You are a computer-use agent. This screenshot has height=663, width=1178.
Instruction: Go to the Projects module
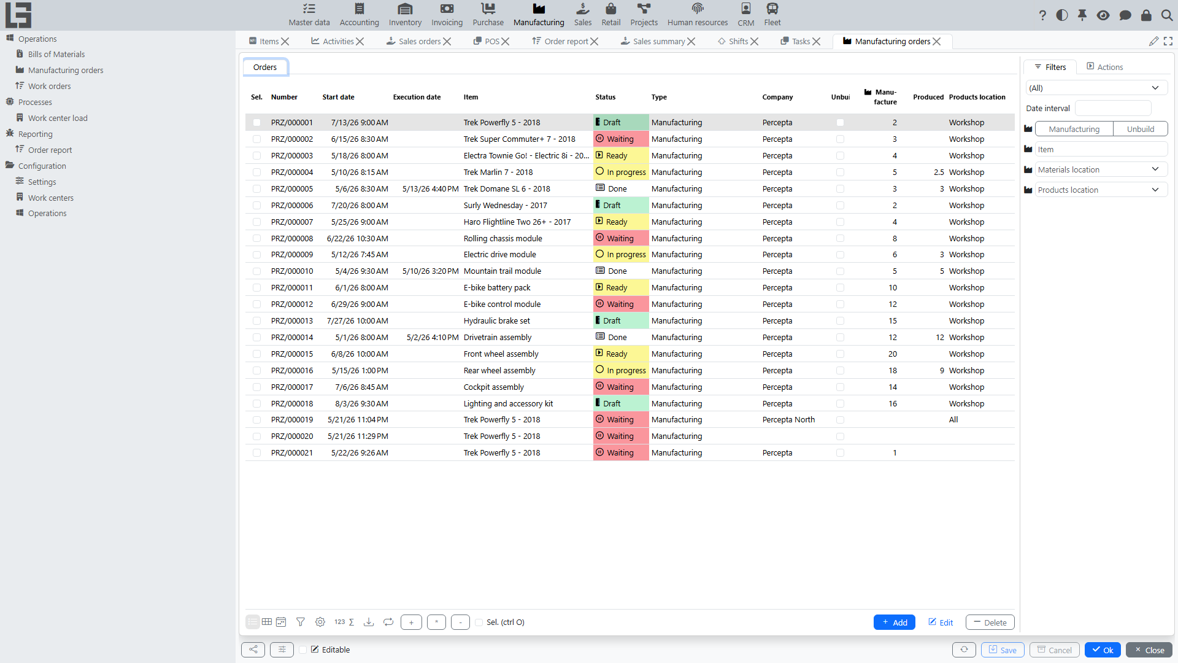[644, 15]
